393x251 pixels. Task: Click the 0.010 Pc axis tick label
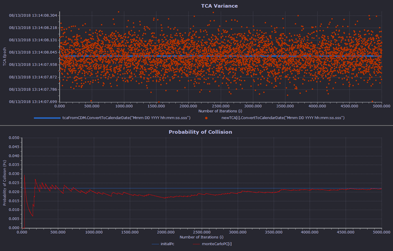coord(14,210)
